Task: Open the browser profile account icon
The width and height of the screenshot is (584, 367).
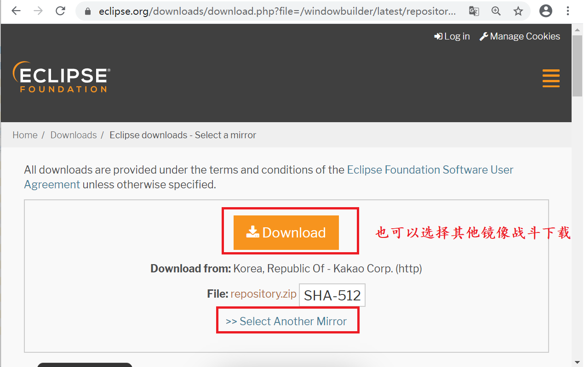Action: click(546, 11)
